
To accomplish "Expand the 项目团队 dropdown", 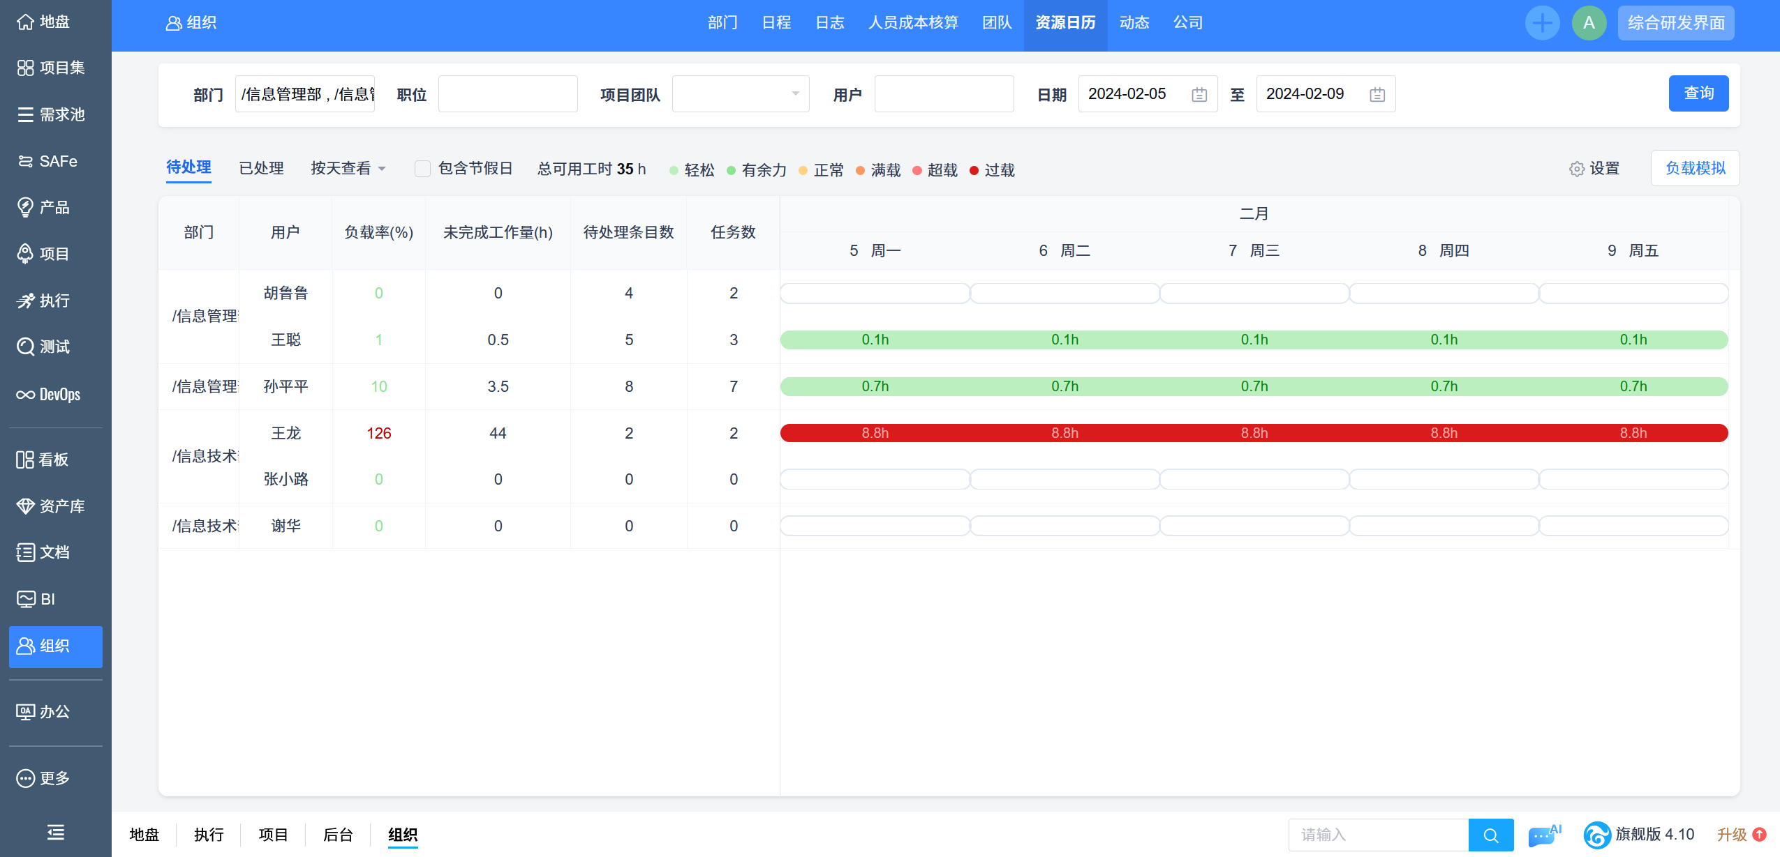I will point(740,94).
